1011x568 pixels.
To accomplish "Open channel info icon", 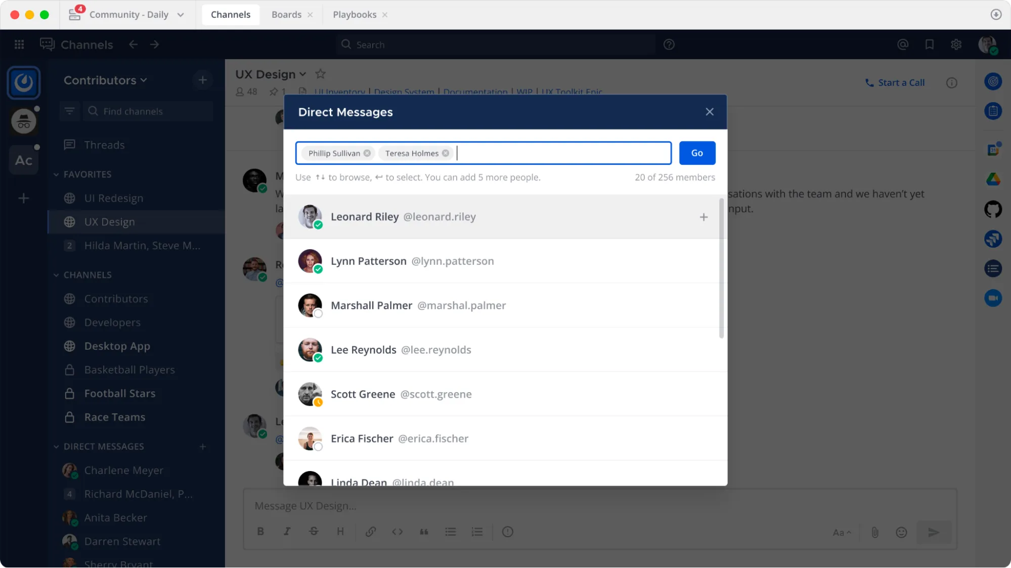I will tap(951, 83).
